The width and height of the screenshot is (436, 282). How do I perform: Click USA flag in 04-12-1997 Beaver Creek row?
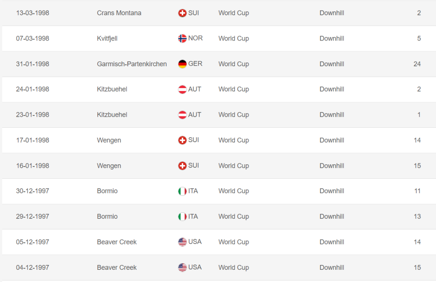[x=182, y=268]
